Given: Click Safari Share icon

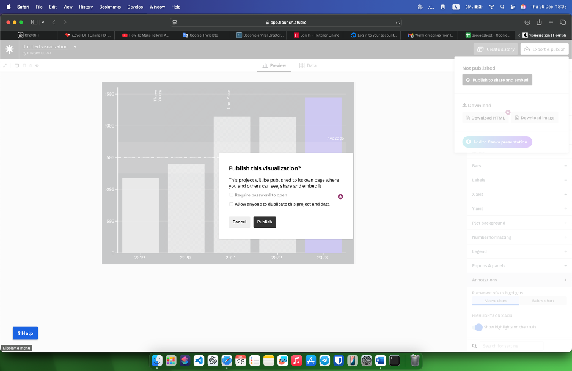Looking at the screenshot, I should 539,22.
